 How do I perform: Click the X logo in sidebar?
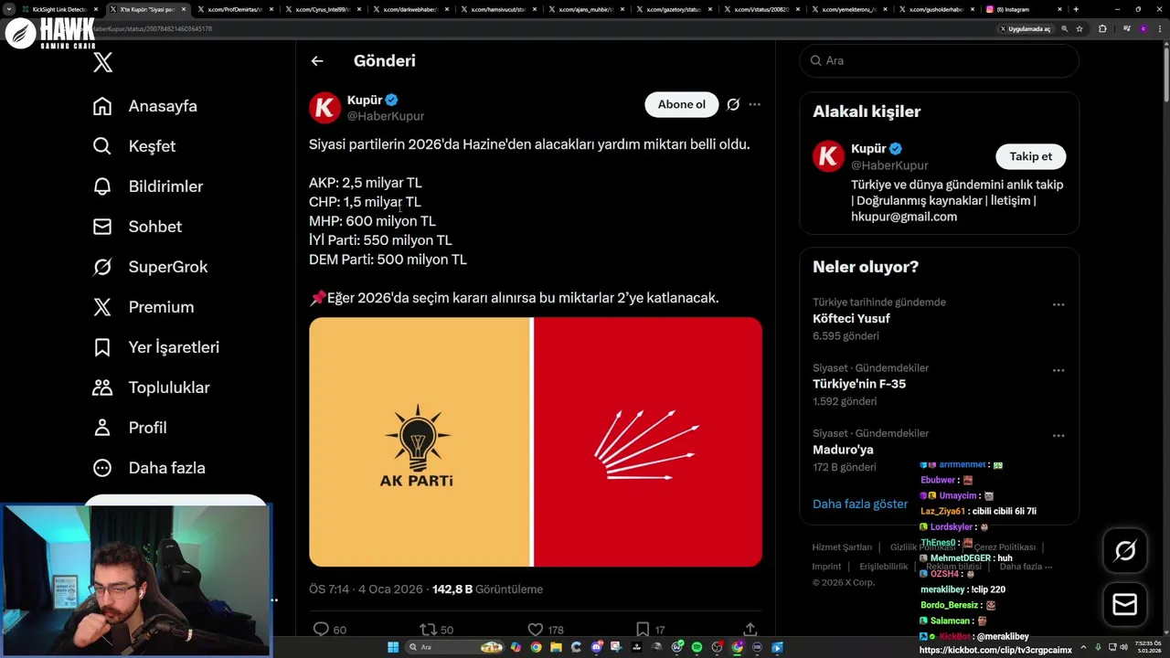102,62
